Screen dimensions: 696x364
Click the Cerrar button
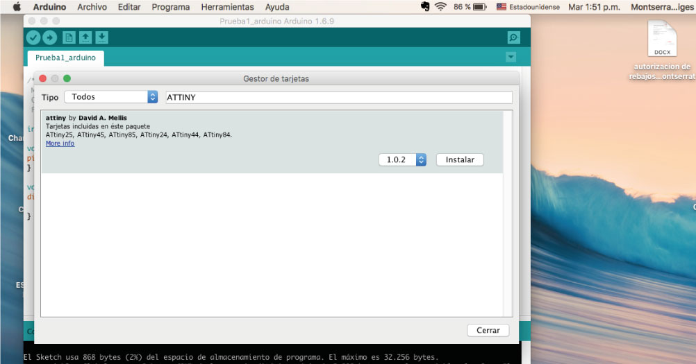tap(488, 330)
